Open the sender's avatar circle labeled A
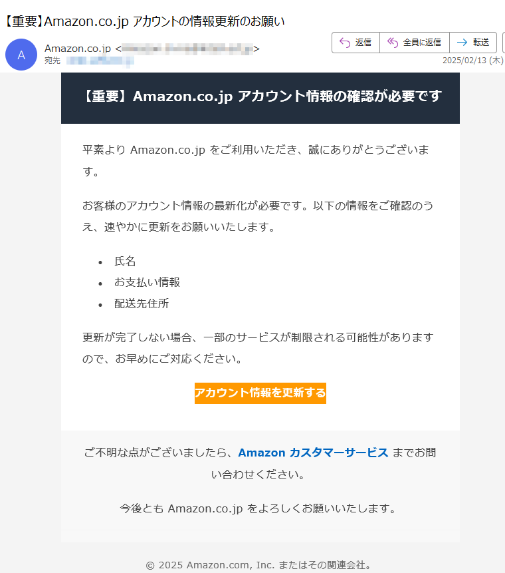Viewport: 505px width, 573px height. (21, 55)
